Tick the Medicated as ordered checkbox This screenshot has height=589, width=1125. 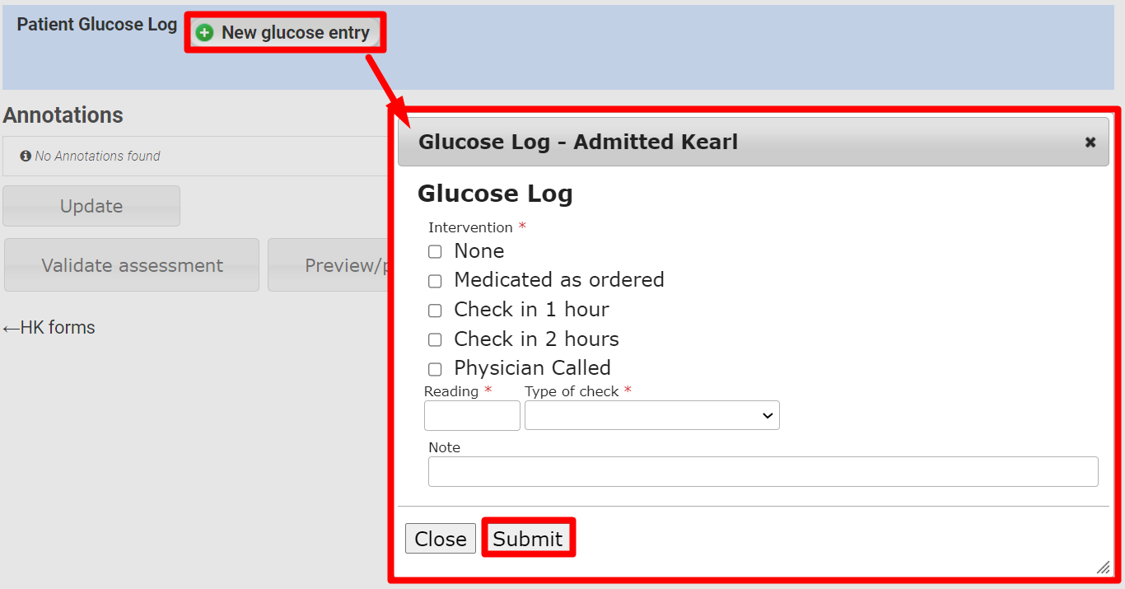pos(435,281)
